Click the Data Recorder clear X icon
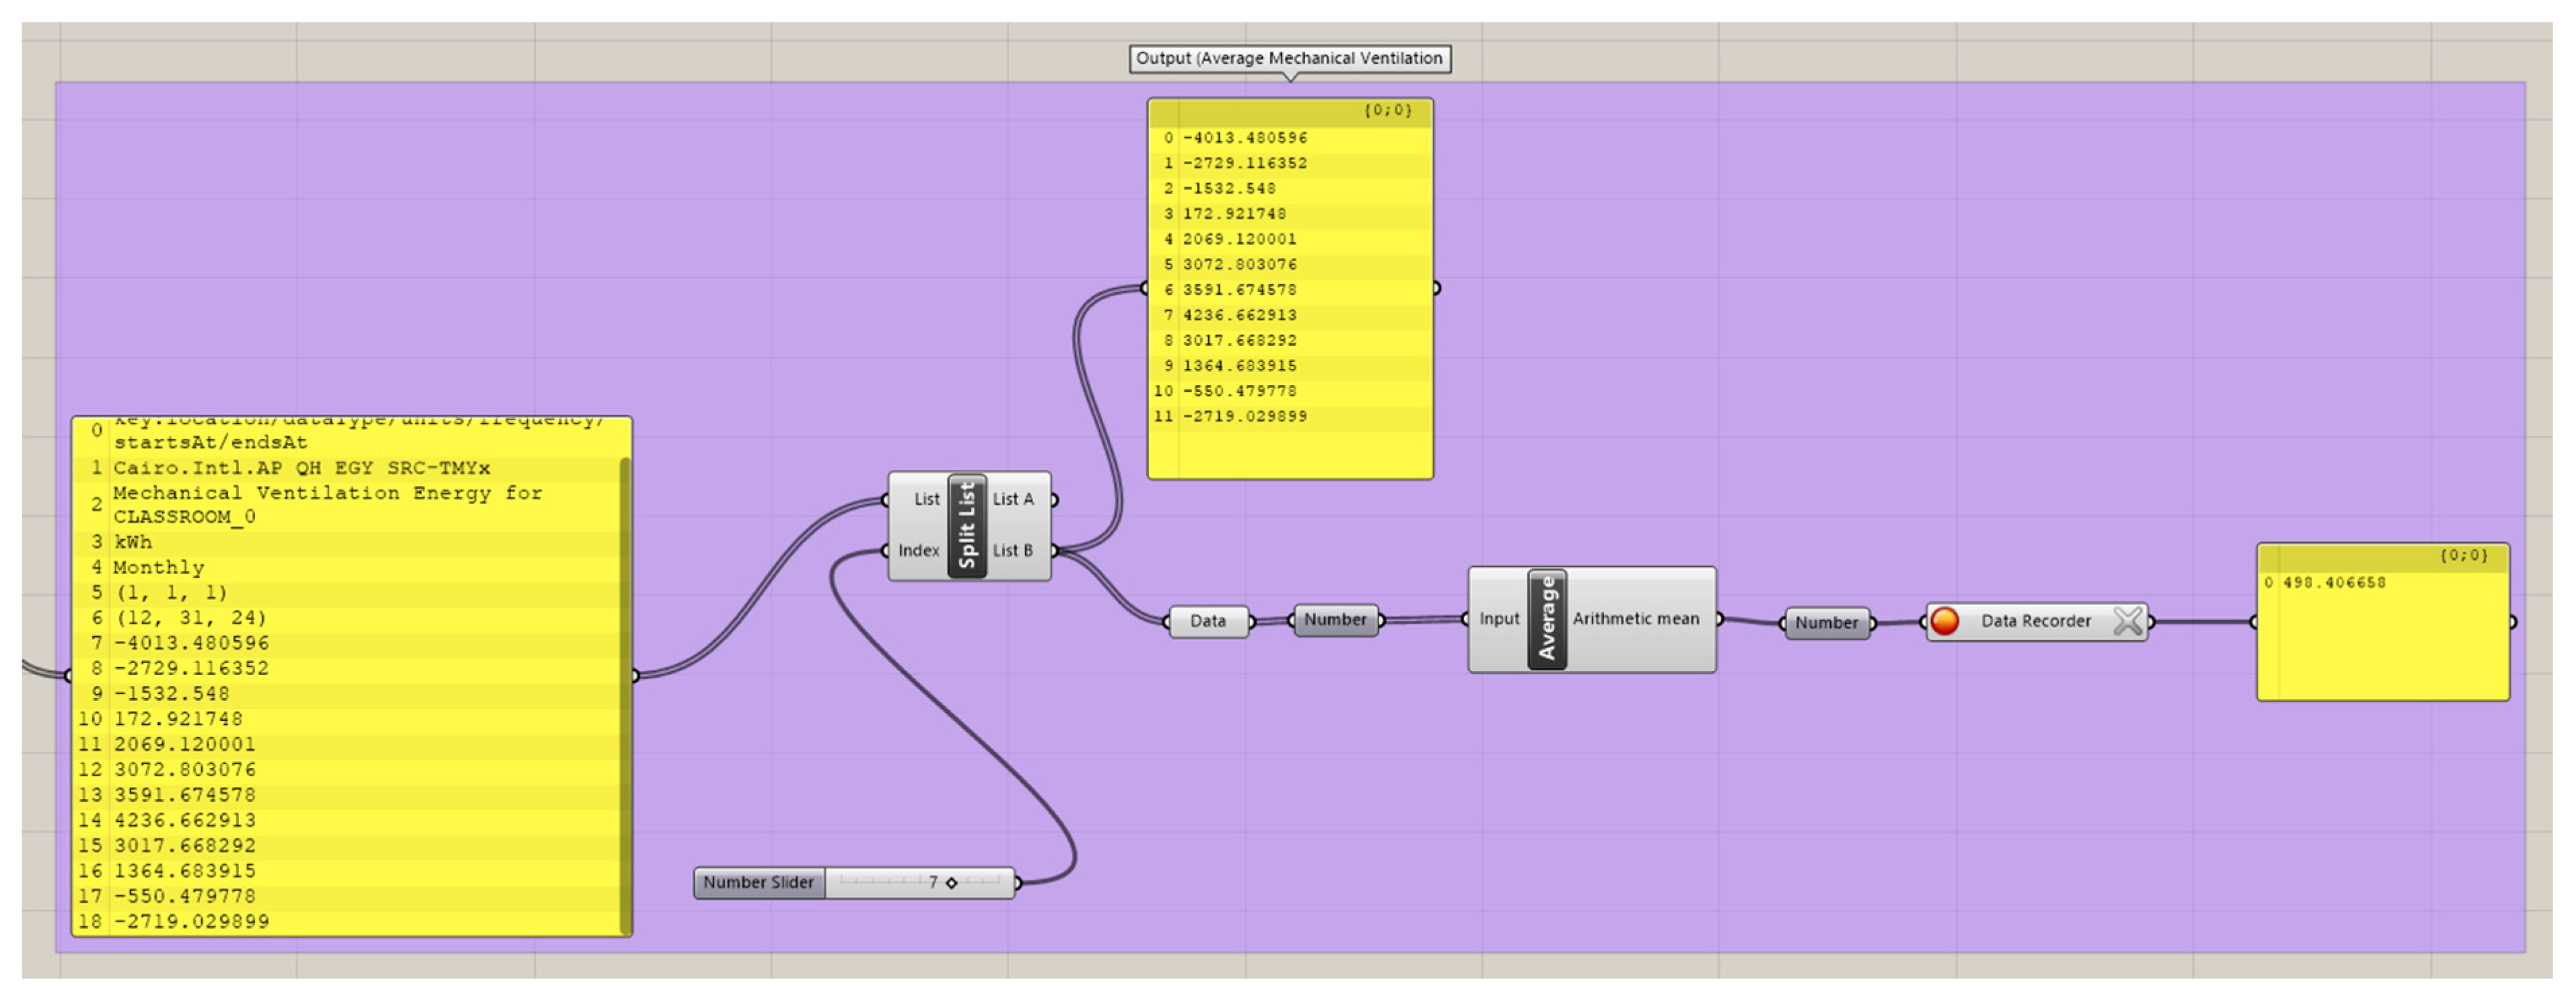The width and height of the screenshot is (2576, 1005). point(2127,621)
